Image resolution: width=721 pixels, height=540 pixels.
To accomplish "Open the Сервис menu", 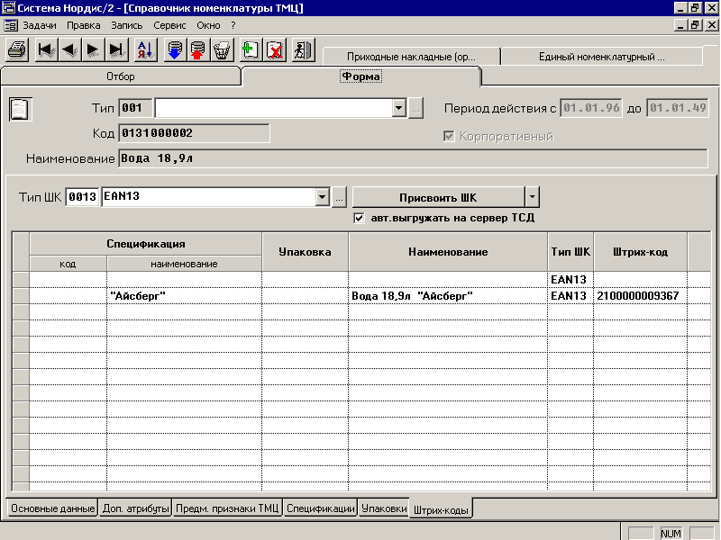I will [169, 25].
